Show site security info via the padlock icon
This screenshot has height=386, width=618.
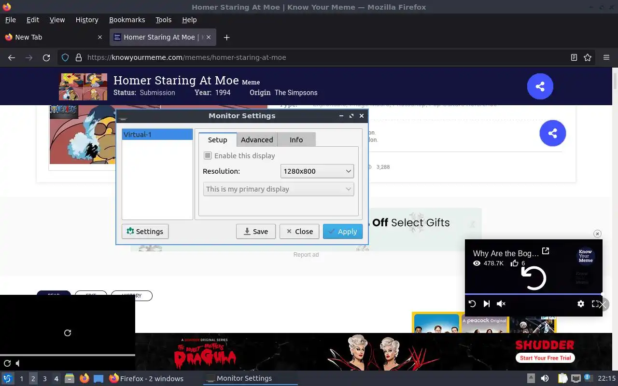click(79, 57)
